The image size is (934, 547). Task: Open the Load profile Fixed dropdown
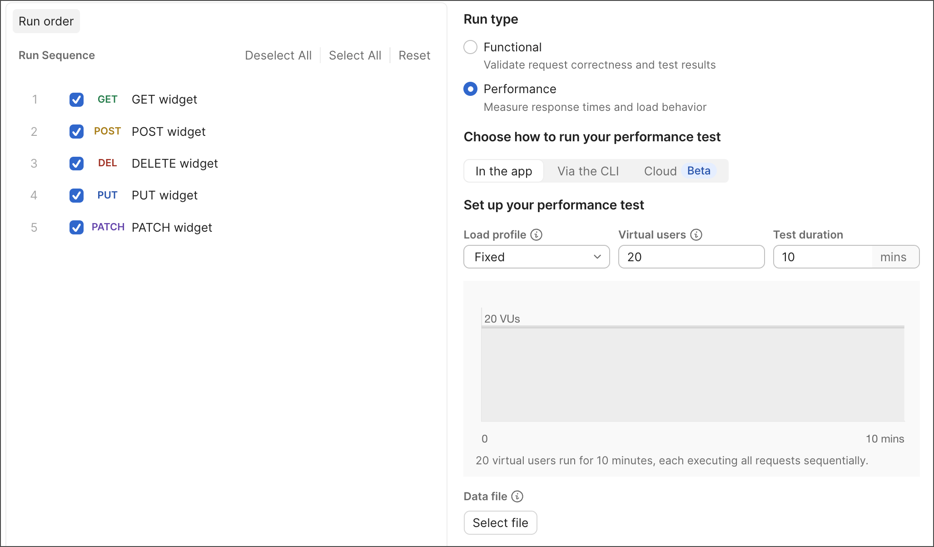pyautogui.click(x=537, y=257)
